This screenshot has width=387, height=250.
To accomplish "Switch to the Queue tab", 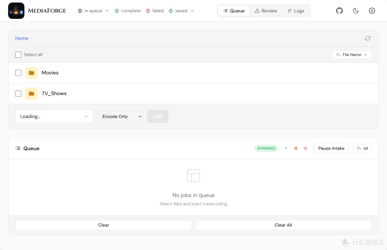I will click(234, 11).
